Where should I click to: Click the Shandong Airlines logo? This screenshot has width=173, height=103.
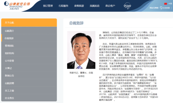(17, 5)
